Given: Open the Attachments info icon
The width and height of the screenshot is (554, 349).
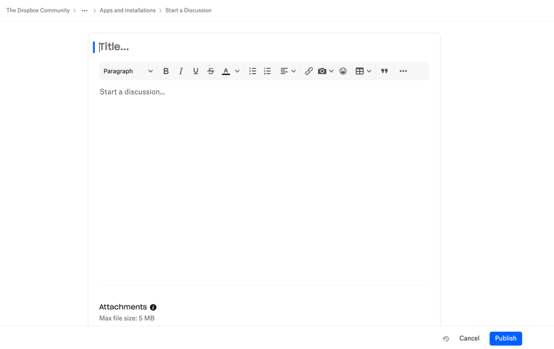Looking at the screenshot, I should [x=153, y=308].
